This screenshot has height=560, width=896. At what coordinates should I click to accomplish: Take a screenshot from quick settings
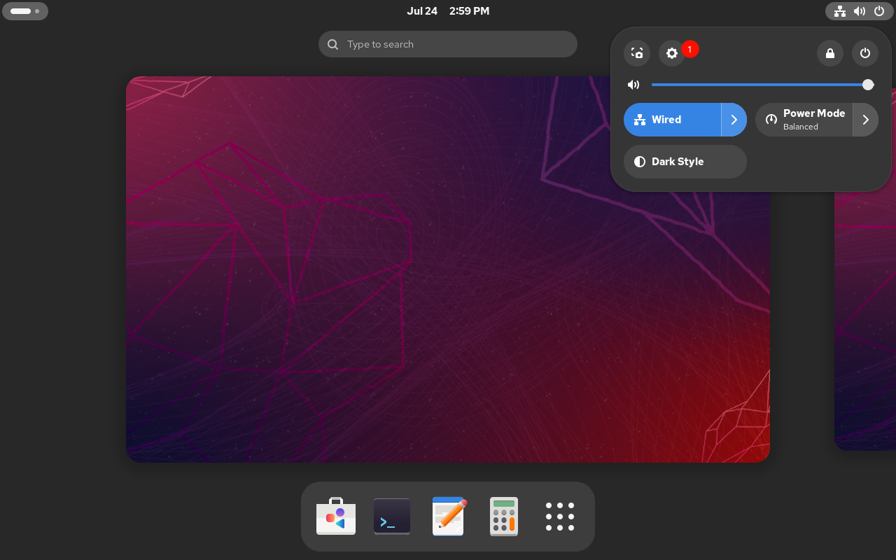[x=637, y=53]
